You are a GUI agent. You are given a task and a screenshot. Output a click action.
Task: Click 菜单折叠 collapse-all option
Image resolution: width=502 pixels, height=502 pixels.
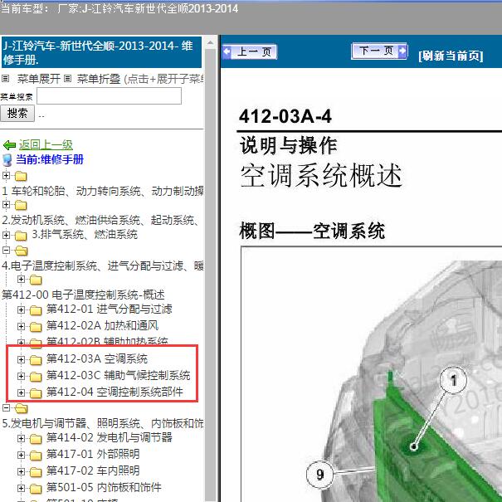click(x=99, y=79)
